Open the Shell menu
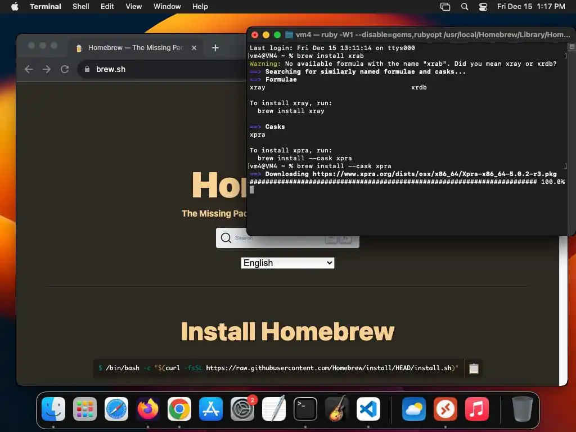576x432 pixels. [x=81, y=6]
